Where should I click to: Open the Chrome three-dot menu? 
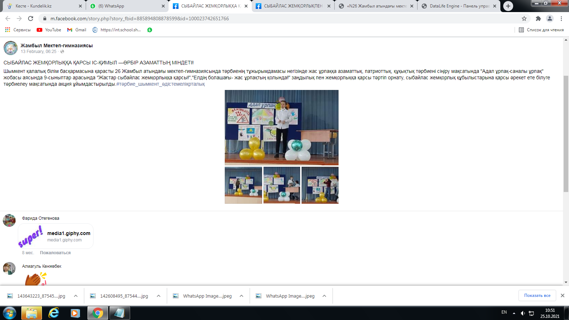click(x=561, y=18)
